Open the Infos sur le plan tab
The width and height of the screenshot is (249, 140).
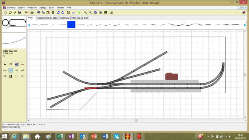click(80, 18)
